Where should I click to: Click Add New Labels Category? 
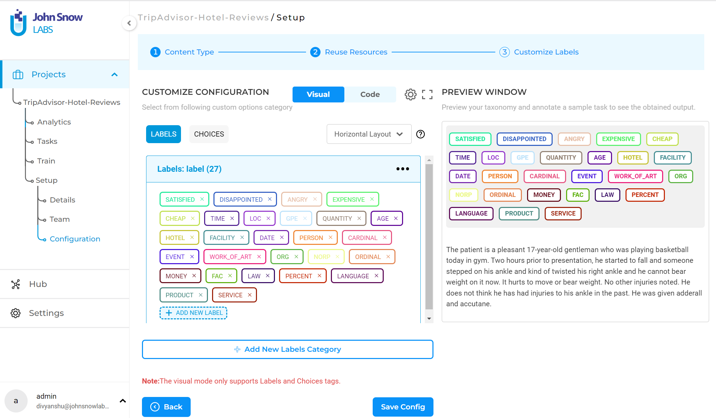(287, 349)
